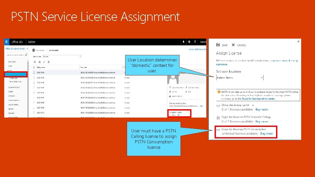Viewport: 315px width, 177px height.
Task: Check the P004 user row checkbox
Action: click(x=34, y=83)
